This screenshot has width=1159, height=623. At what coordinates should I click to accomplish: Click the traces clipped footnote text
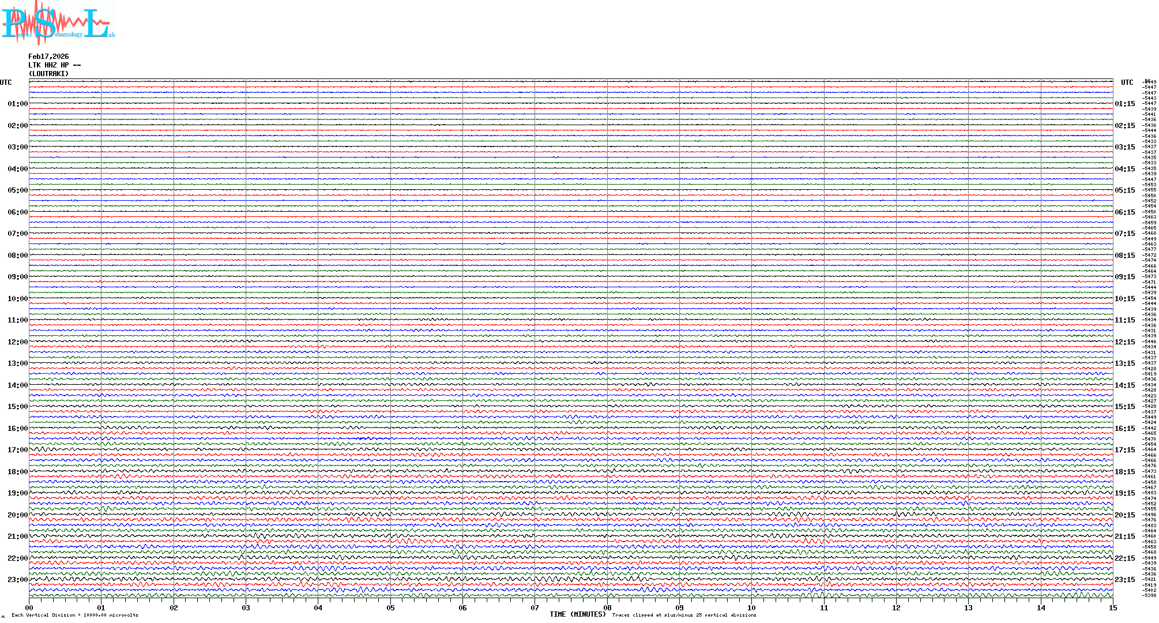click(684, 615)
